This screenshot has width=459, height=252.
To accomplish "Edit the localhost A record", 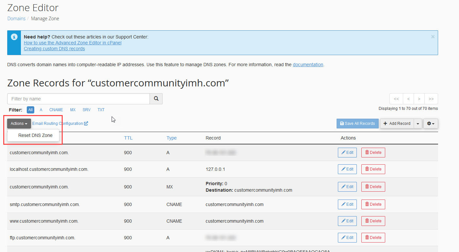I will click(347, 169).
